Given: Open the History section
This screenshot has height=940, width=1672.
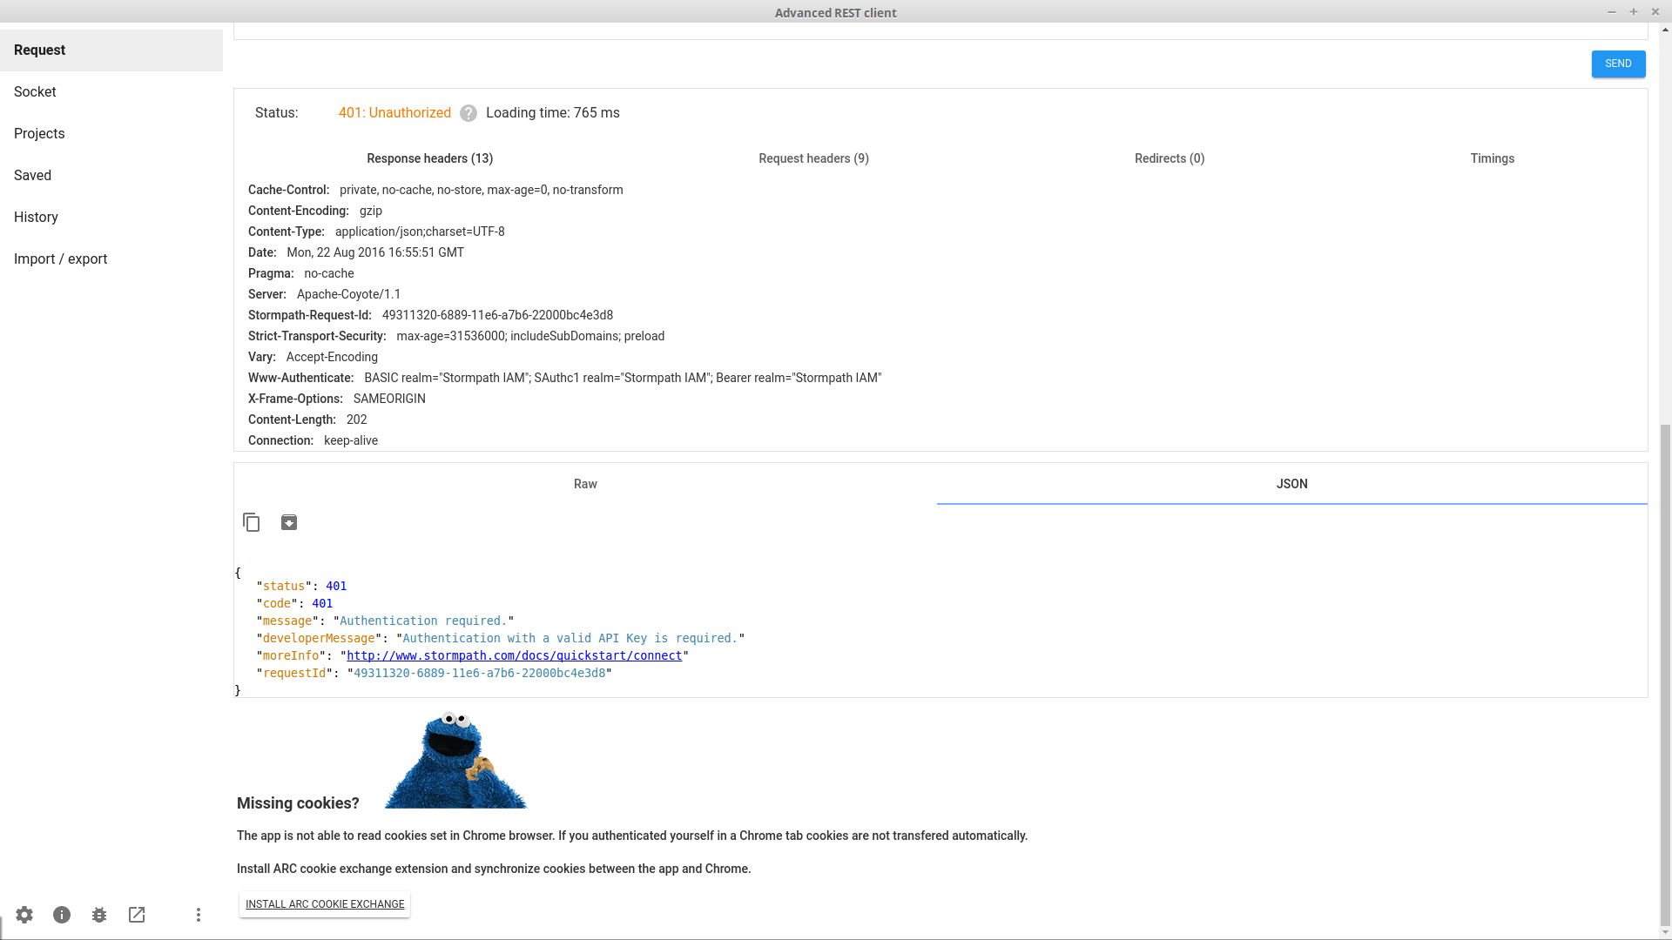Looking at the screenshot, I should coord(111,218).
